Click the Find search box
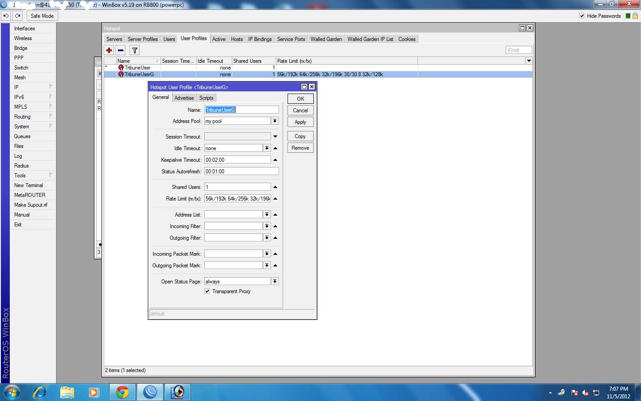Image resolution: width=641 pixels, height=401 pixels. point(519,50)
